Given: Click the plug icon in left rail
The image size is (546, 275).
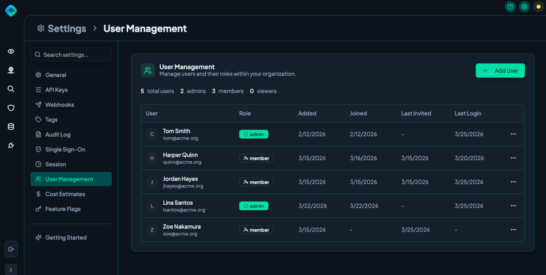Looking at the screenshot, I should (x=11, y=146).
